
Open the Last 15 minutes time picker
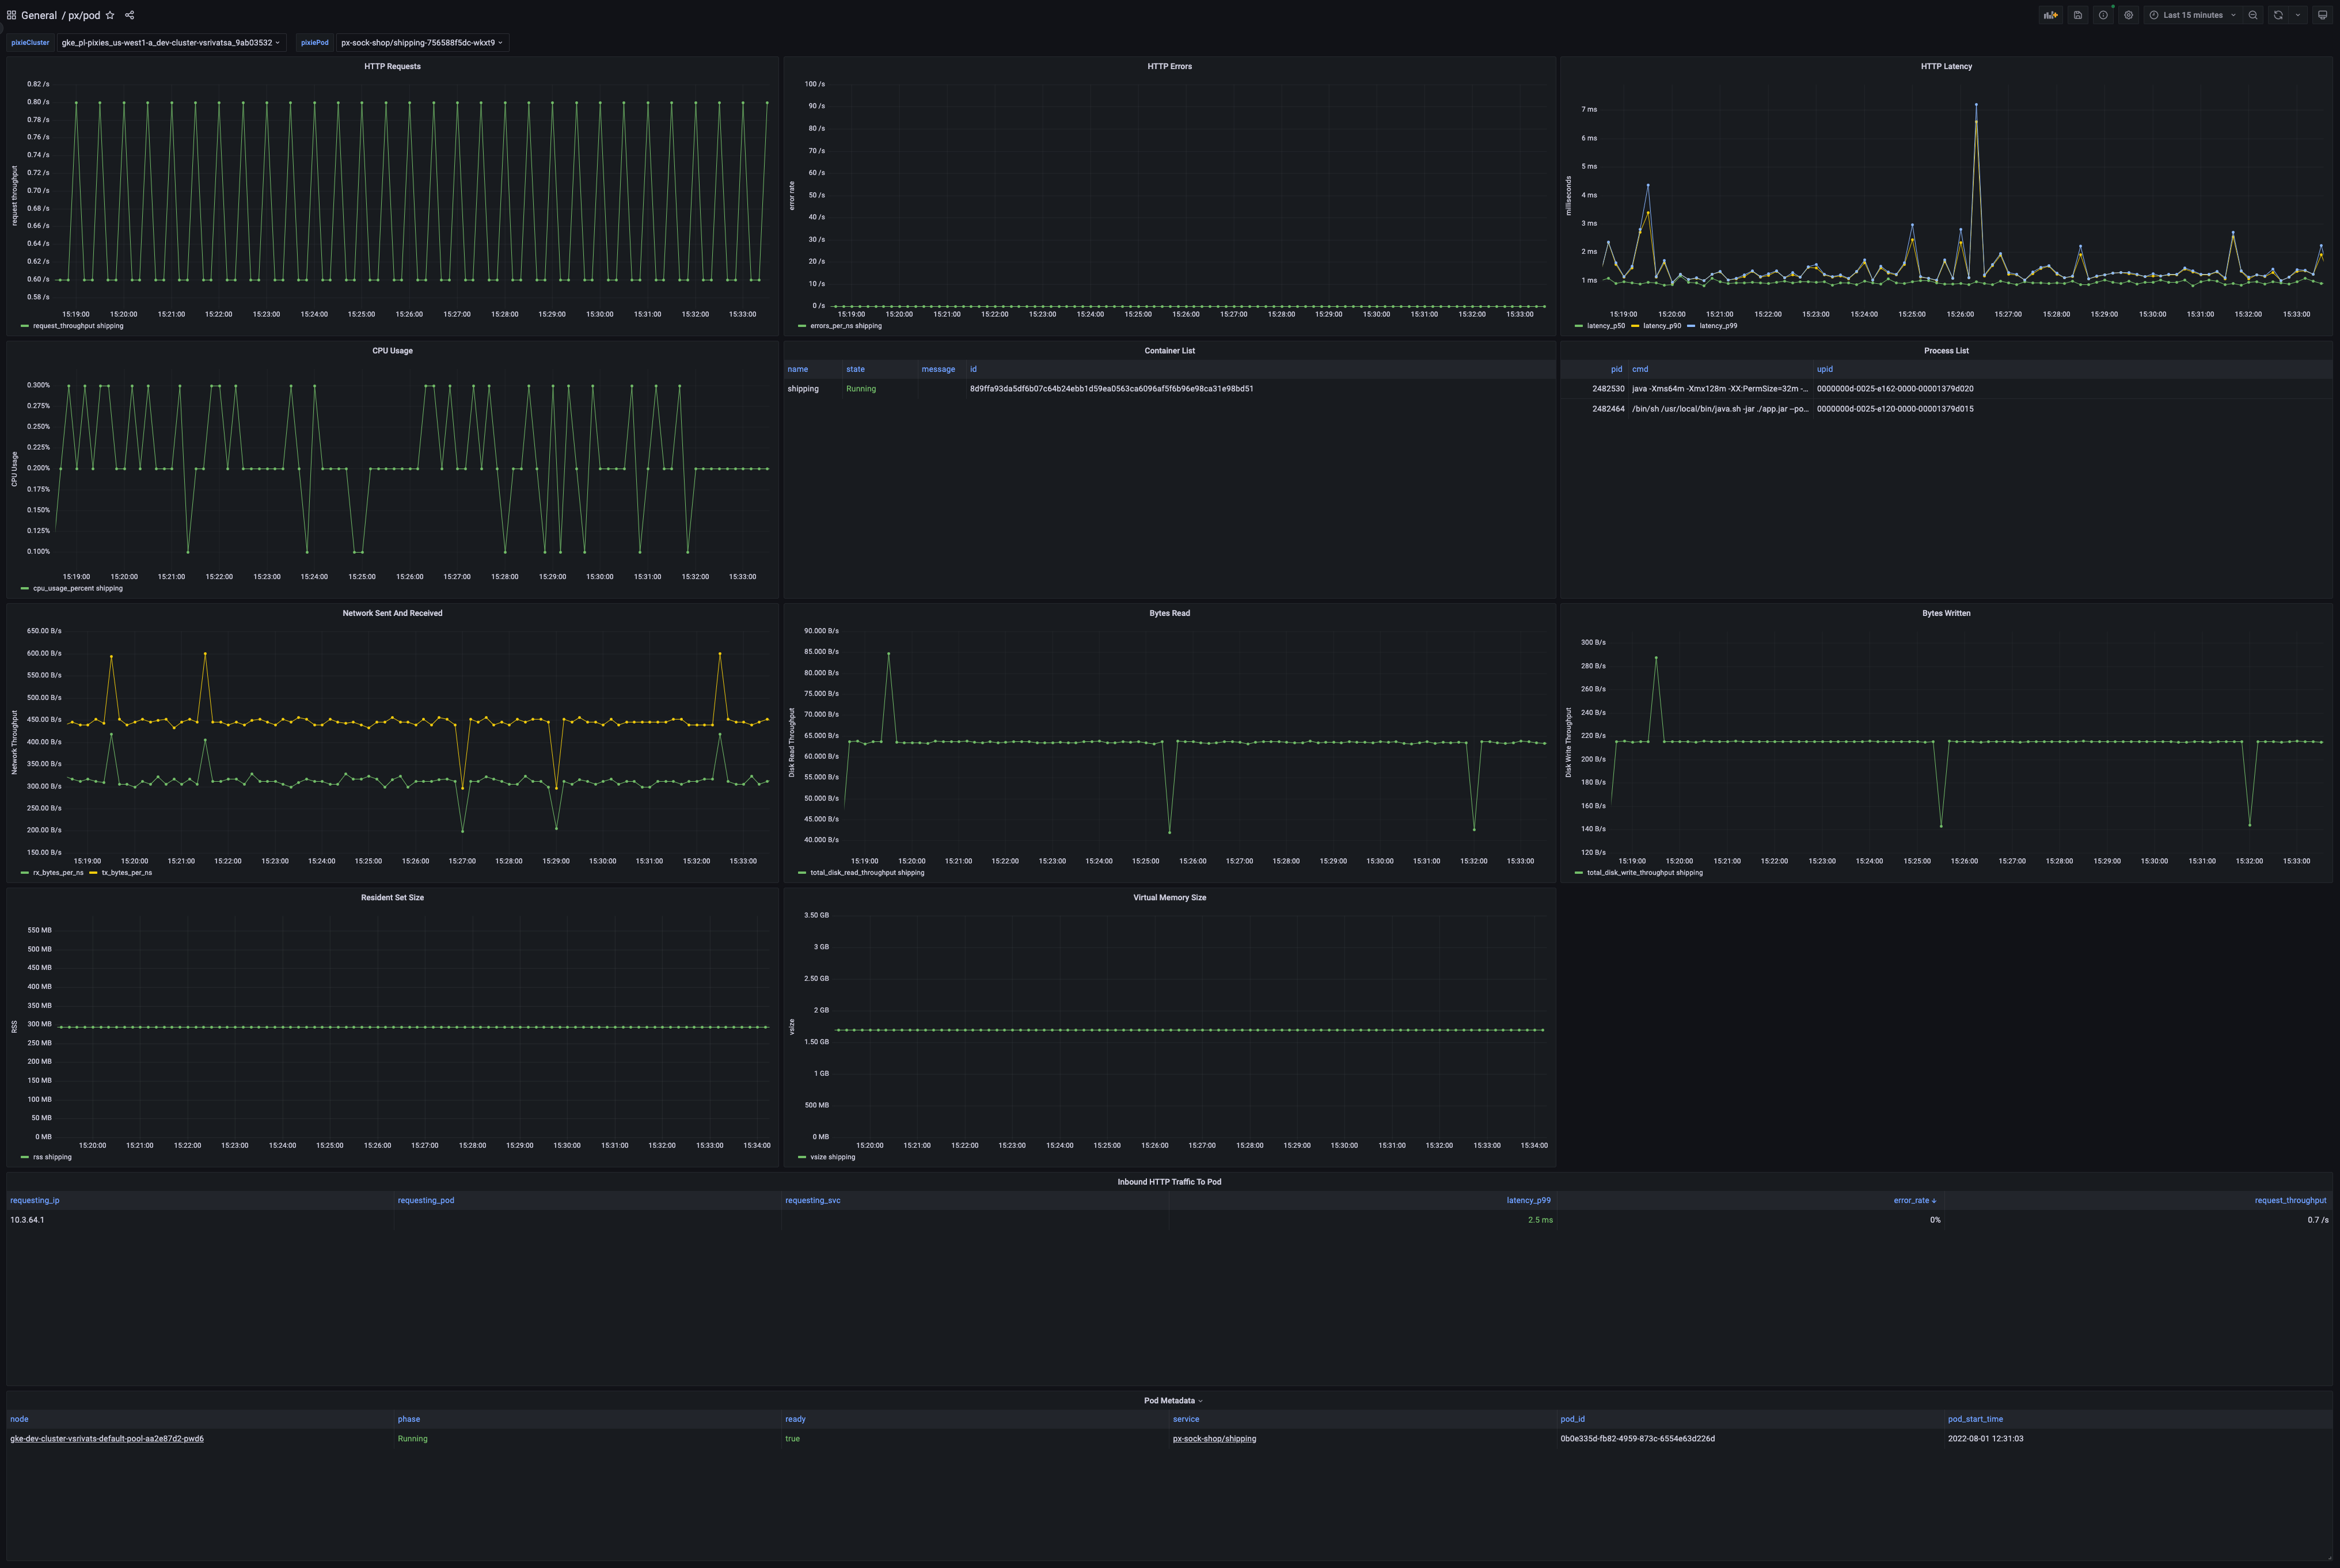(2192, 15)
